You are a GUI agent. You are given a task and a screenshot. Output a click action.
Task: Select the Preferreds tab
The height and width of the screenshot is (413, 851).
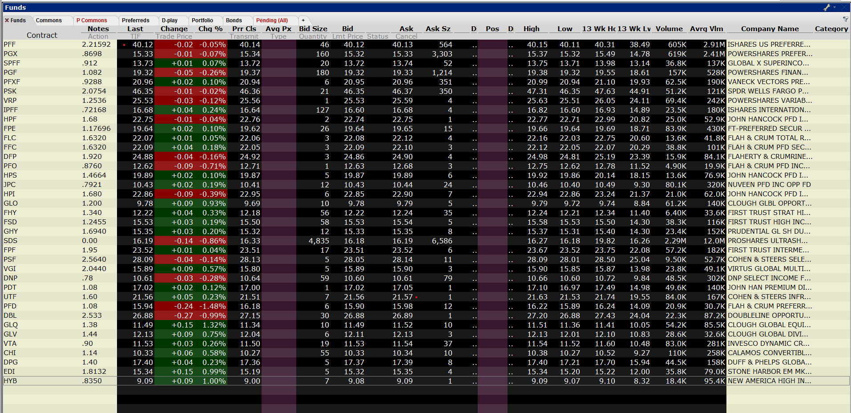click(x=136, y=20)
